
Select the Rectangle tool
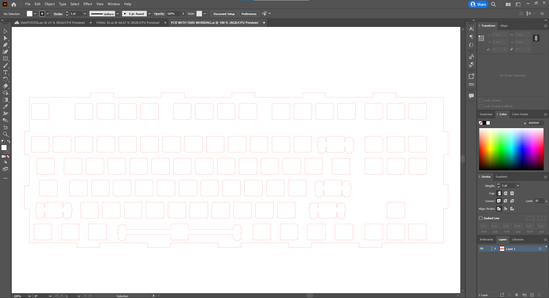pos(5,59)
